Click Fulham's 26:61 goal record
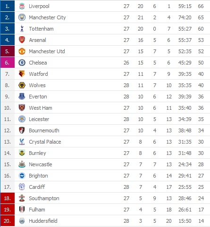The height and width of the screenshot is (227, 210). [185, 210]
